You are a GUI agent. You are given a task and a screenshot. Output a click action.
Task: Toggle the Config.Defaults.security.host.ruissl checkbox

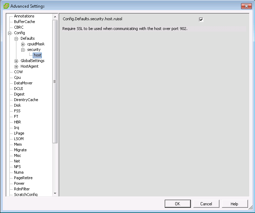(x=201, y=20)
